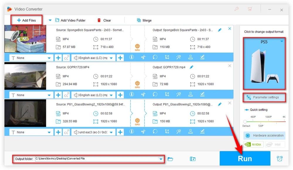Open the GOPR1729 video thumbnail
The height and width of the screenshot is (170, 293).
tap(25, 76)
